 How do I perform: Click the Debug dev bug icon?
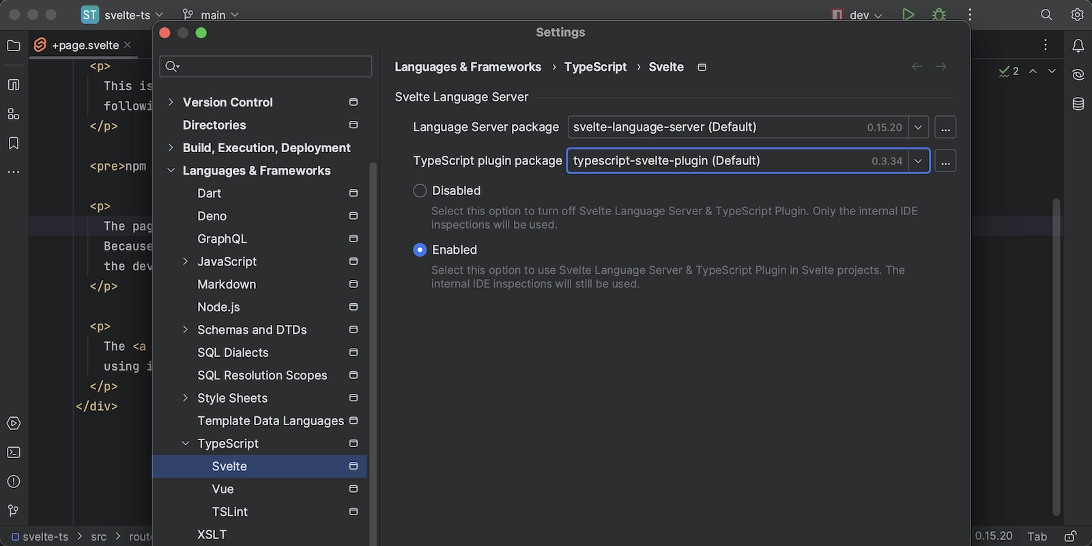(x=939, y=14)
